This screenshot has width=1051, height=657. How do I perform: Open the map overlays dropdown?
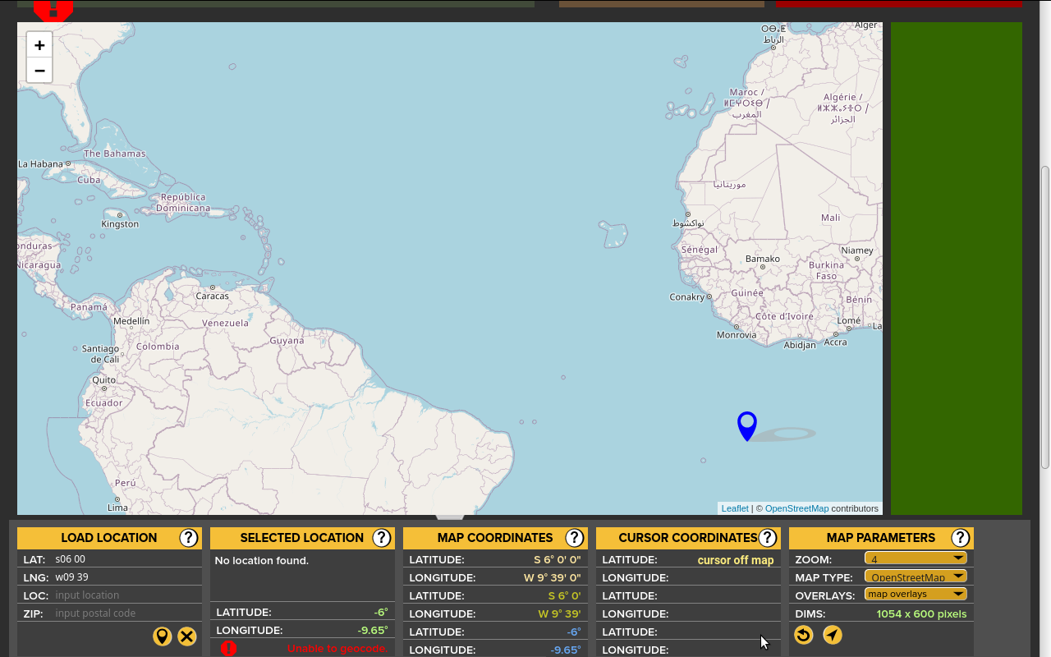916,594
